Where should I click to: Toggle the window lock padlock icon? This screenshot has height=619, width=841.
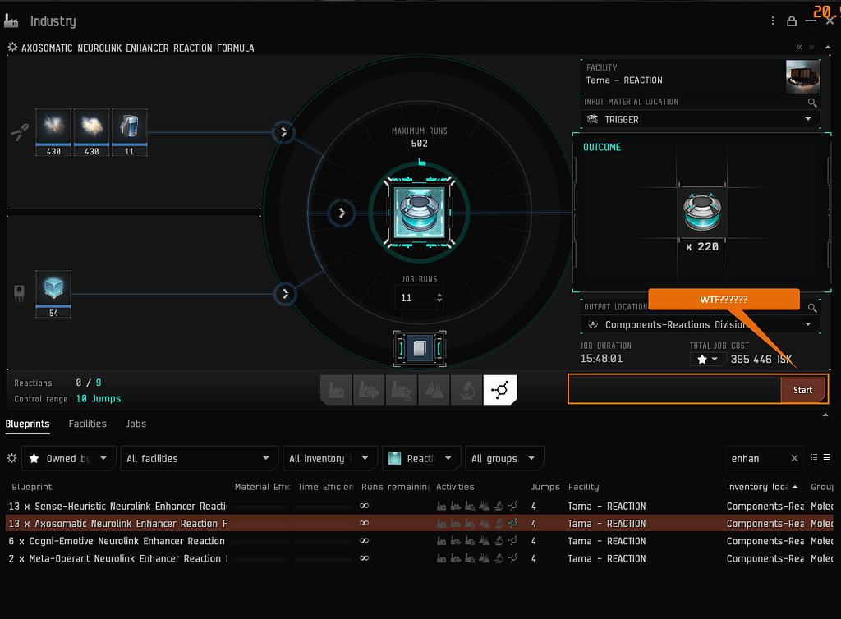click(x=791, y=20)
